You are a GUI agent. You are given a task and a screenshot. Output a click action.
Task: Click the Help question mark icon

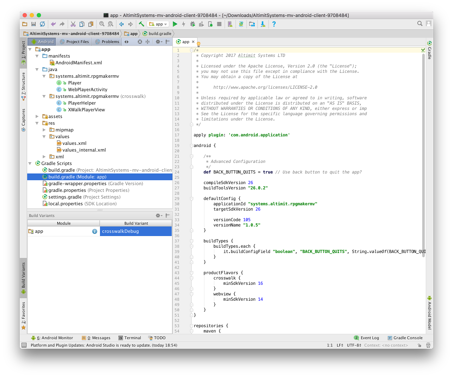[274, 24]
